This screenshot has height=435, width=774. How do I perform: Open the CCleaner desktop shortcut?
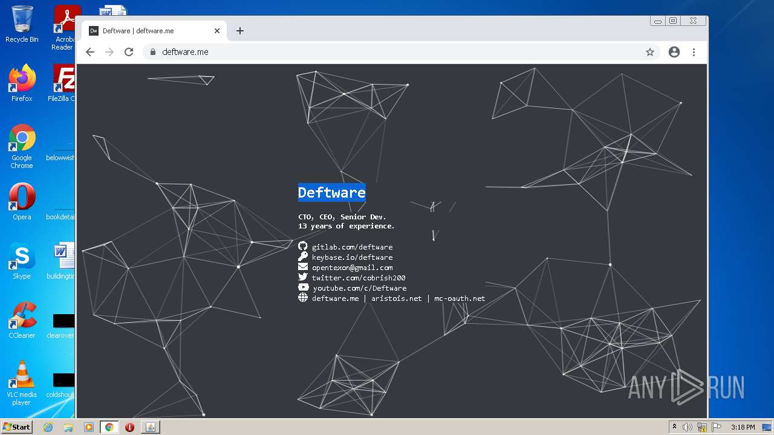click(x=22, y=320)
